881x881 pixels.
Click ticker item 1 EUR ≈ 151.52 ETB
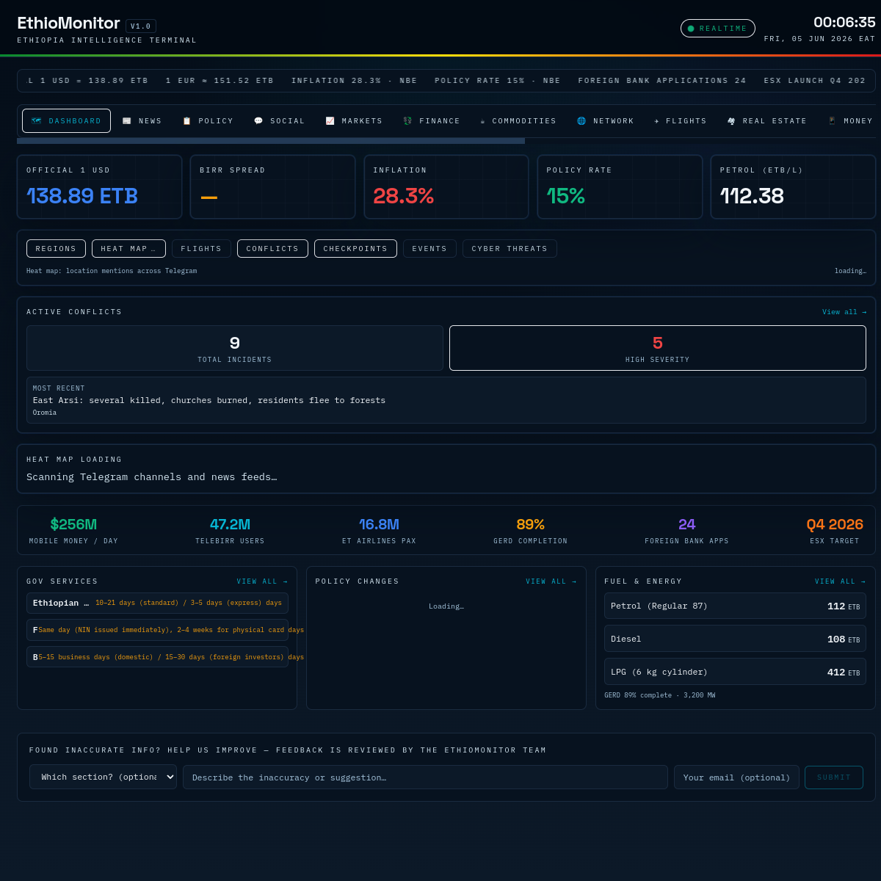(x=220, y=81)
